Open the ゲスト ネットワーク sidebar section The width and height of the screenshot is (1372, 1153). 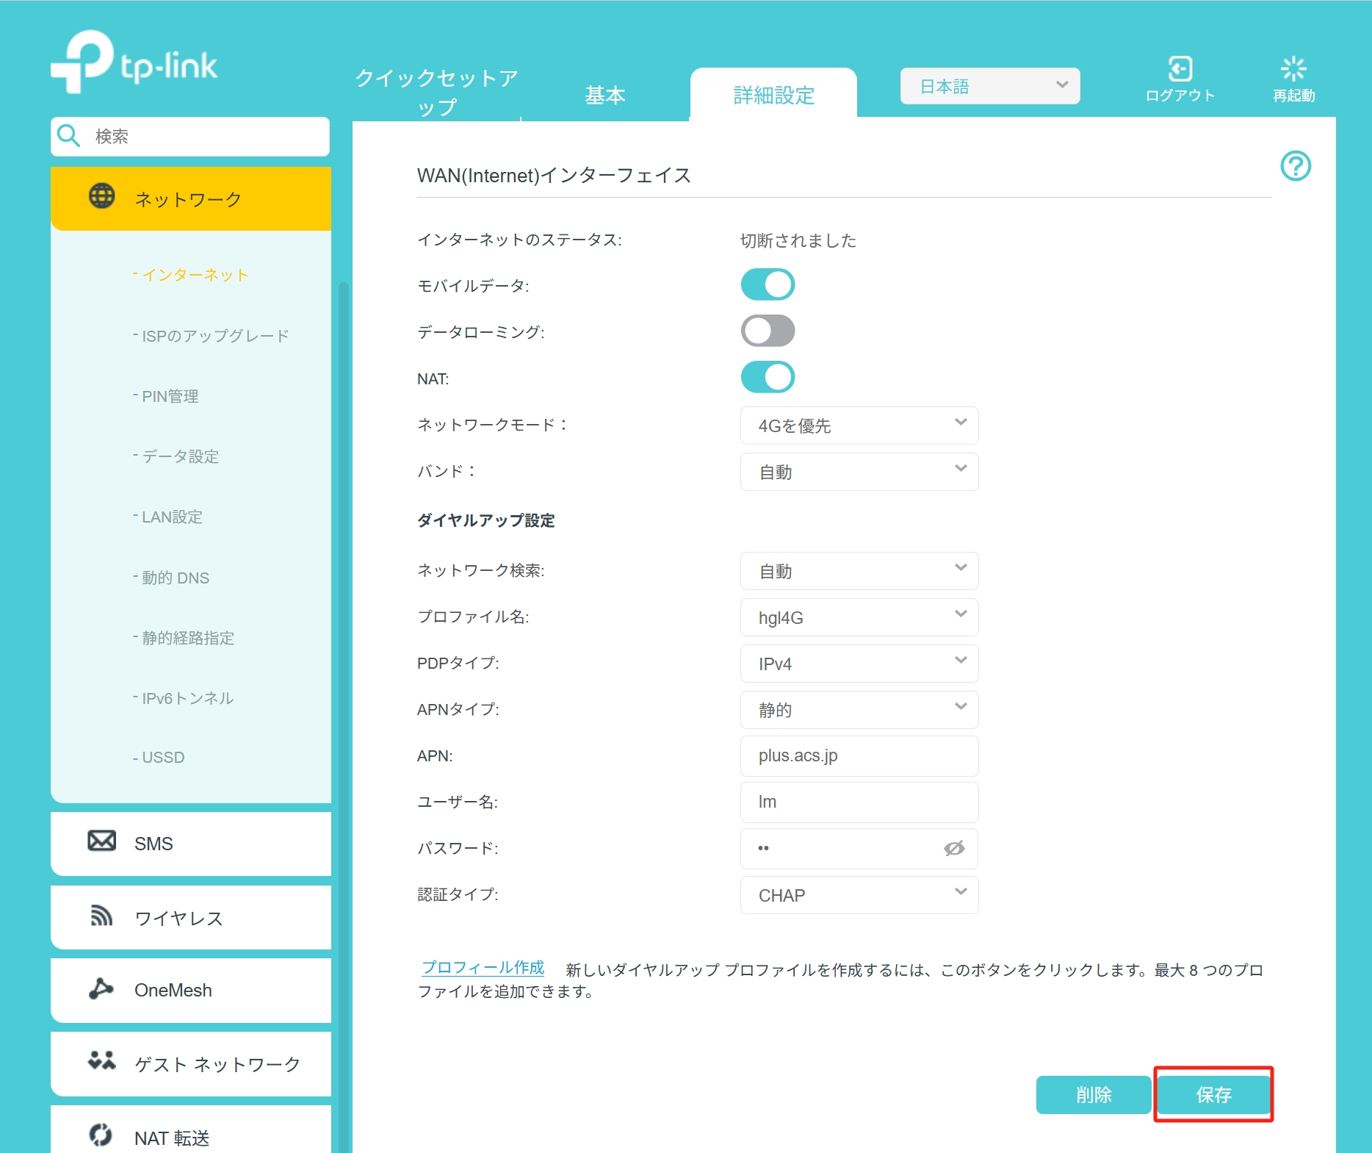pyautogui.click(x=191, y=1063)
